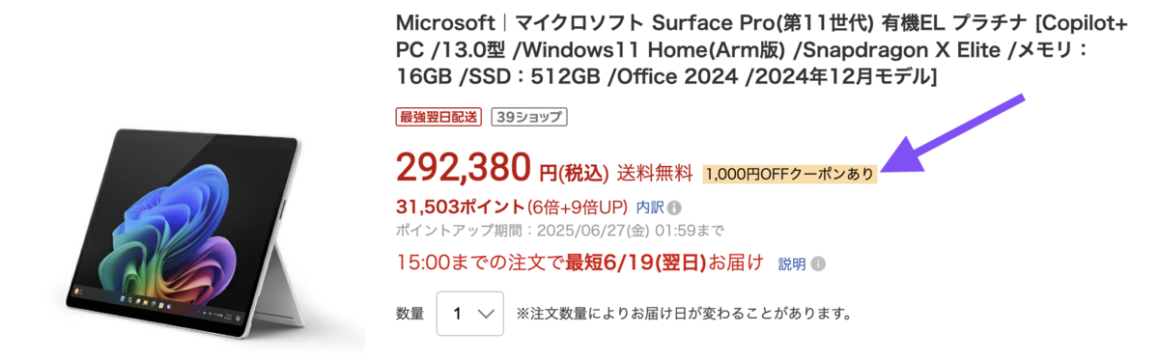
Task: Click the 292,380円 price text
Action: [502, 169]
